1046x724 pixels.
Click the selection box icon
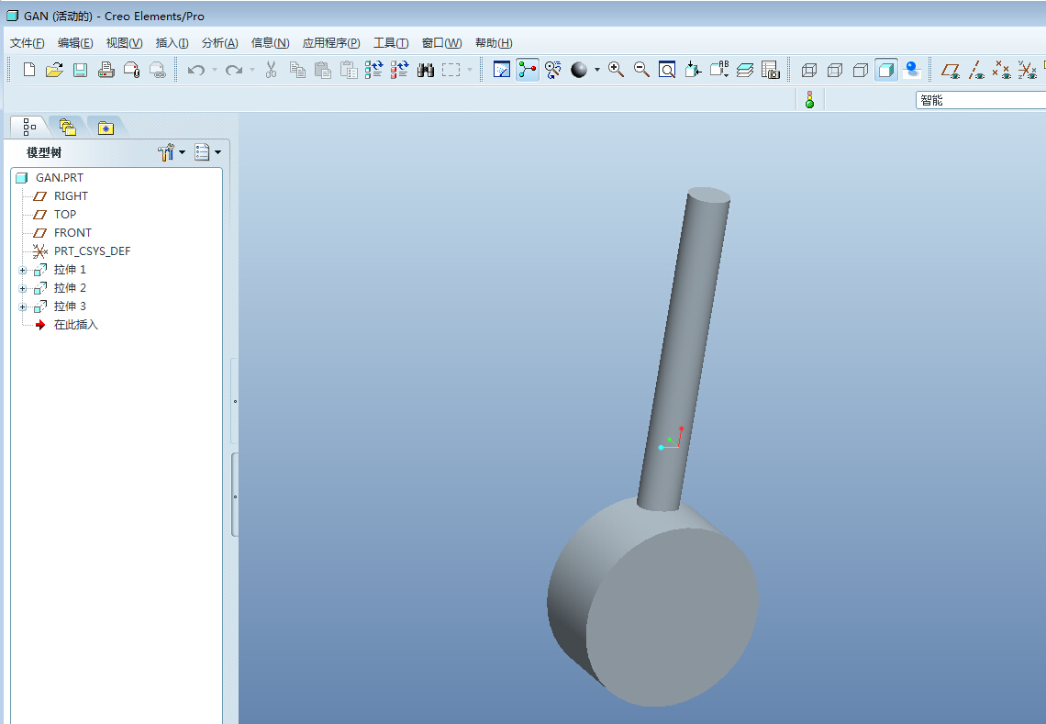(x=451, y=70)
